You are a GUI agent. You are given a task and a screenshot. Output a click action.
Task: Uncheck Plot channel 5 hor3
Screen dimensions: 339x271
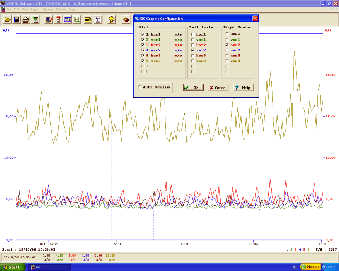tap(143, 56)
